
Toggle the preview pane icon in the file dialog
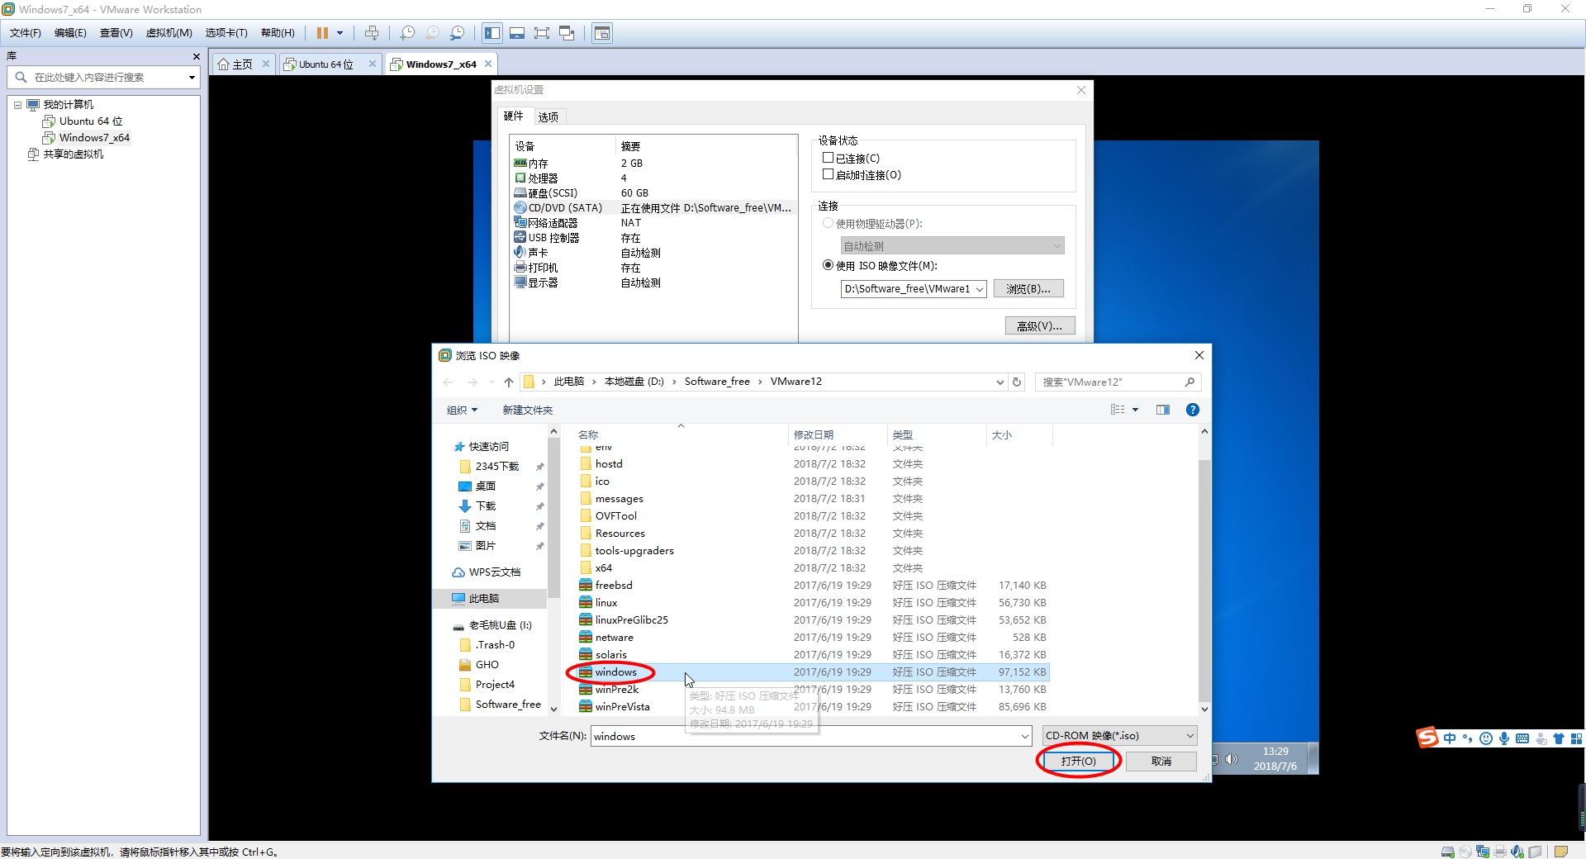coord(1163,410)
